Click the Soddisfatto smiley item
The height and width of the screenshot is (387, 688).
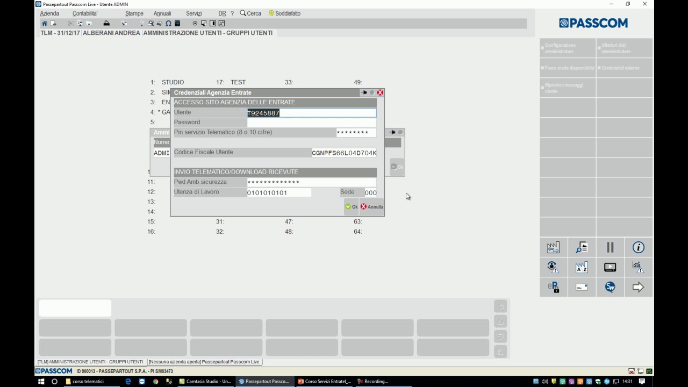(284, 13)
